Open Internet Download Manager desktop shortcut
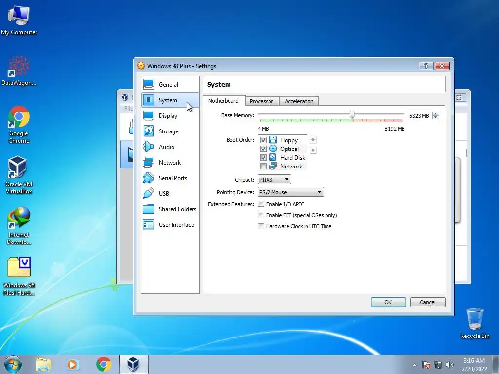Viewport: 499px width, 374px height. tap(19, 226)
